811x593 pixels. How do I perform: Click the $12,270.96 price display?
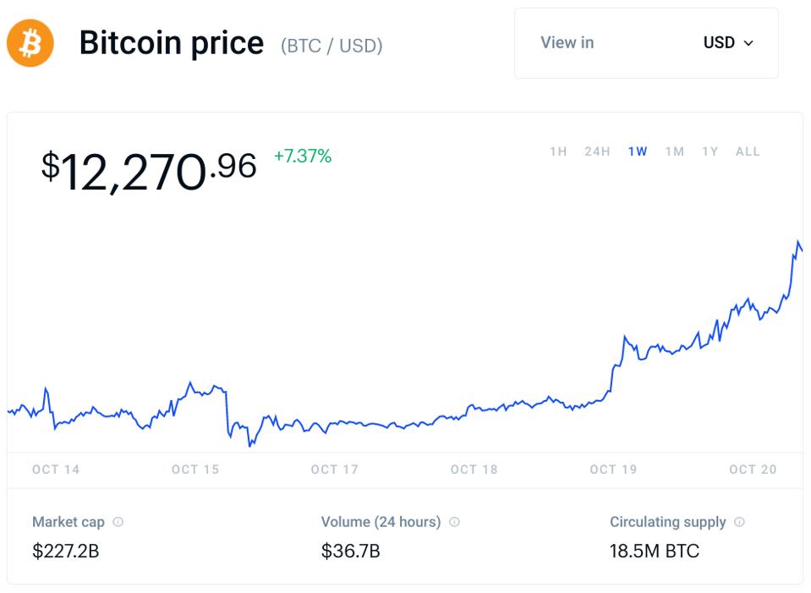[x=148, y=168]
